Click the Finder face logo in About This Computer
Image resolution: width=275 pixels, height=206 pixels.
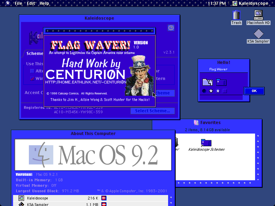[x=41, y=155]
